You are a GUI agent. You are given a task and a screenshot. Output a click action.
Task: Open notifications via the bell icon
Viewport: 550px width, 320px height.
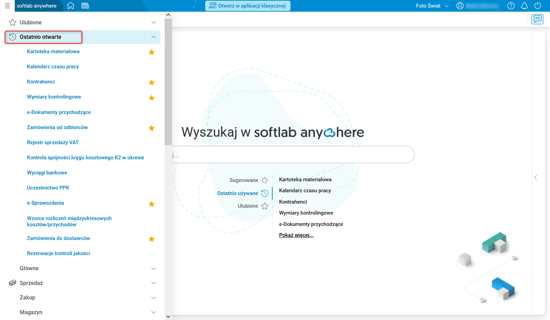pos(524,5)
